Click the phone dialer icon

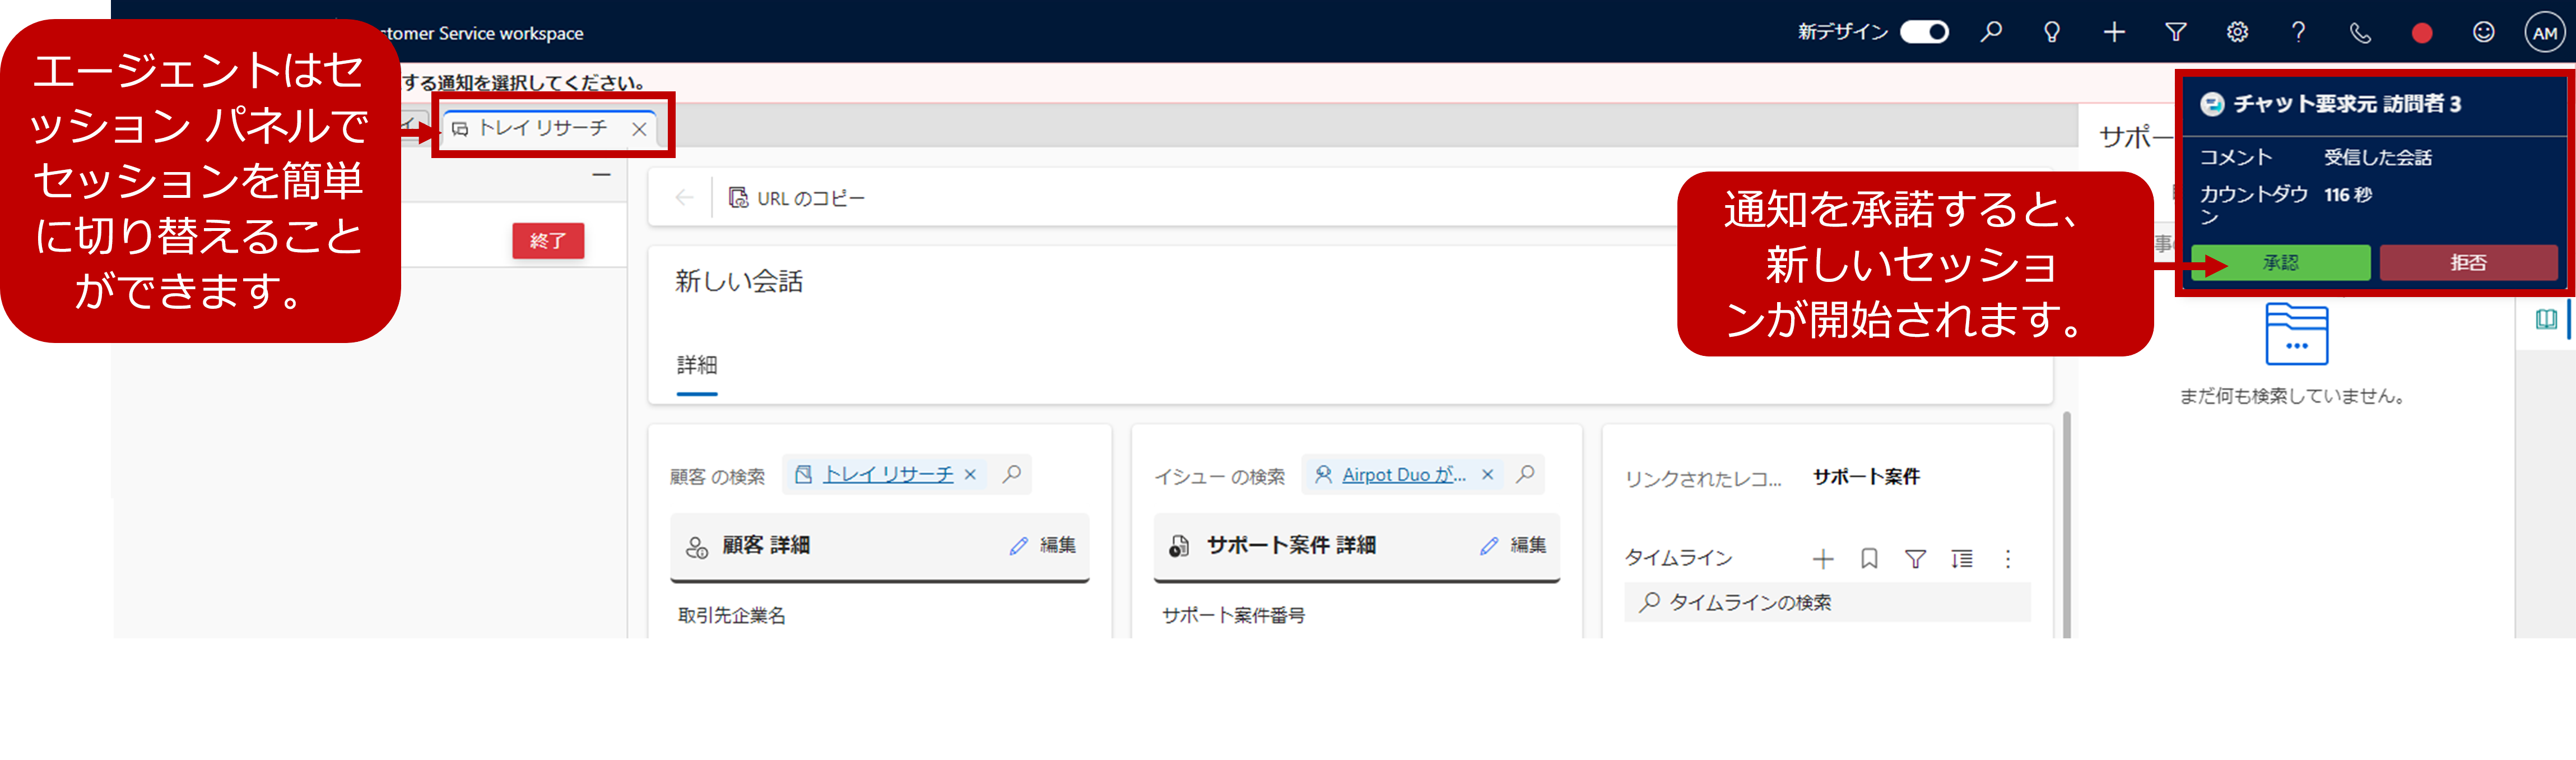click(x=2360, y=33)
